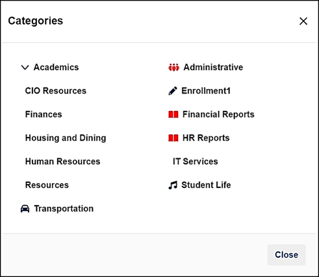This screenshot has height=277, width=319.
Task: Choose the Finances category
Action: 44,114
